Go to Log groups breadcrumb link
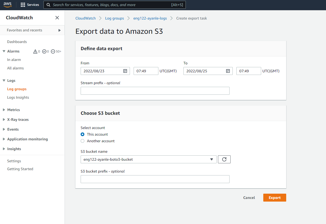This screenshot has width=326, height=224. [x=114, y=18]
